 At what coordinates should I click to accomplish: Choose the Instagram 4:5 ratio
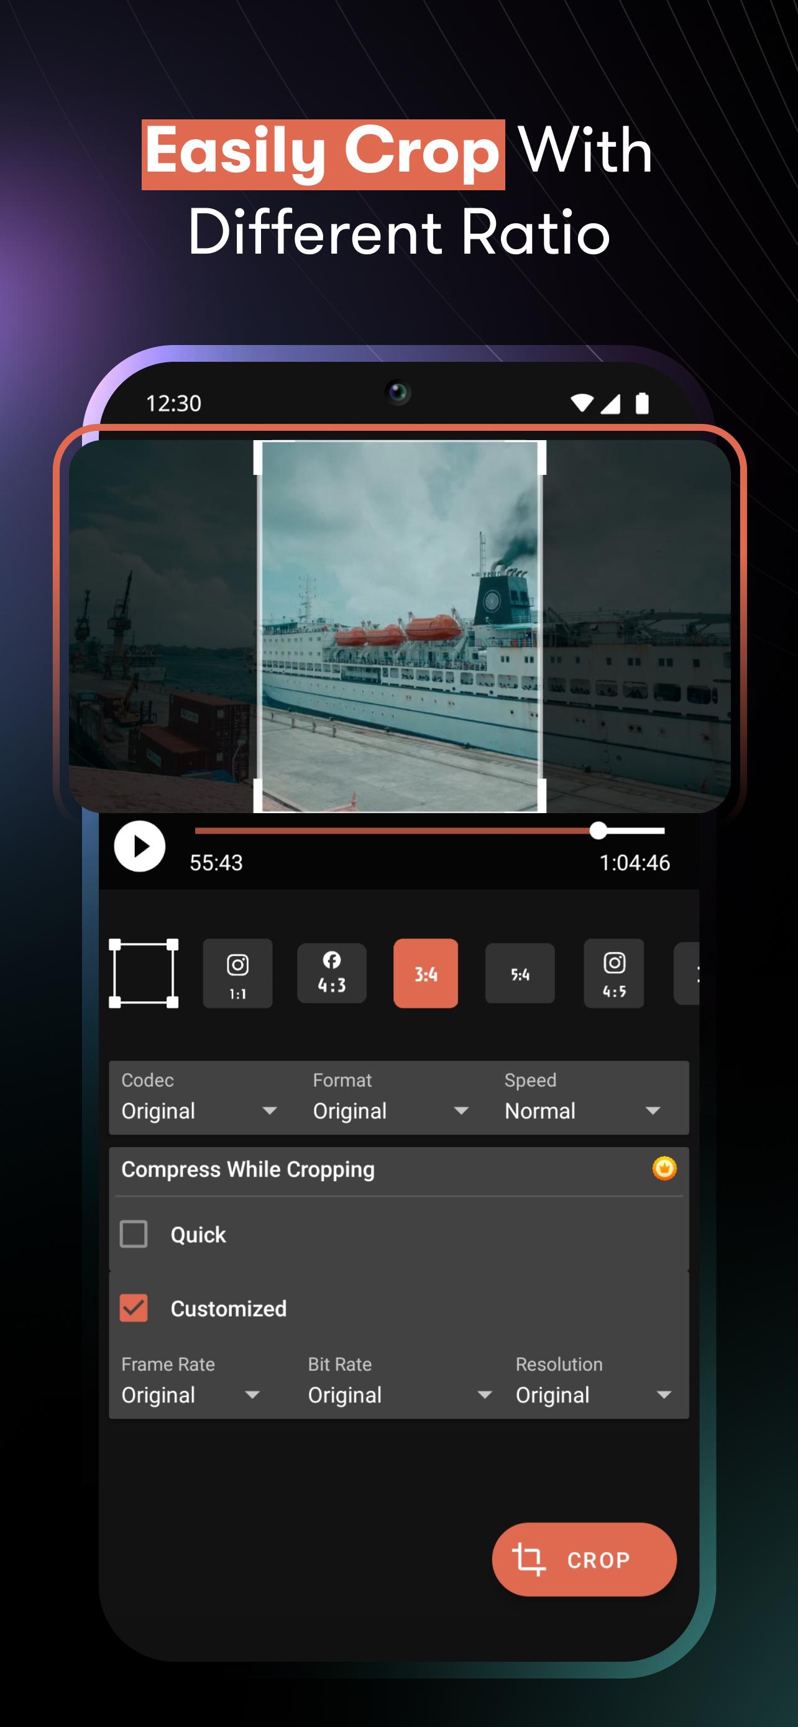(614, 973)
